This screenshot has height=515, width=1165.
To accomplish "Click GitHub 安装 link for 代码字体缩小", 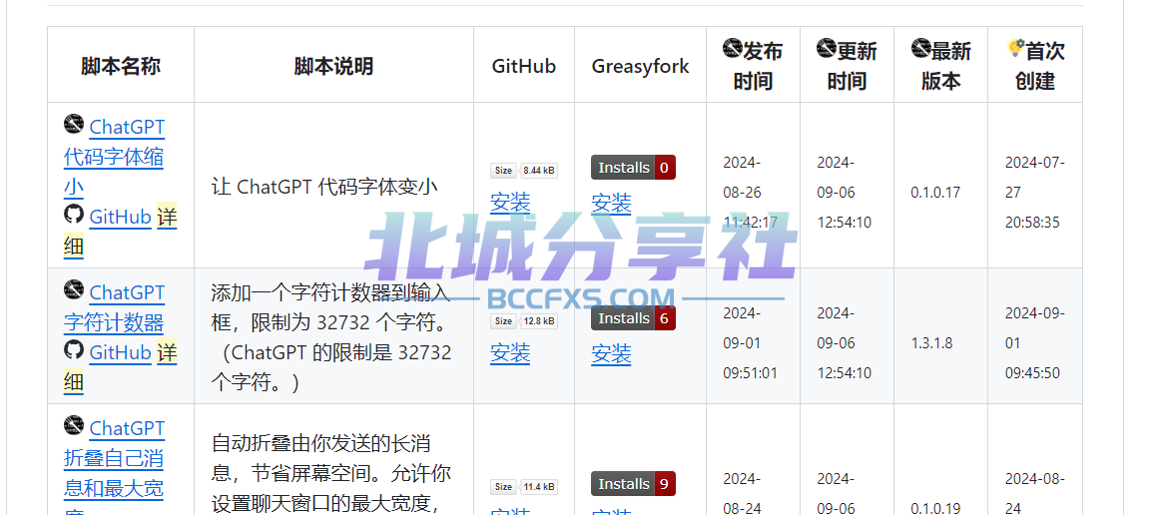I will point(510,203).
